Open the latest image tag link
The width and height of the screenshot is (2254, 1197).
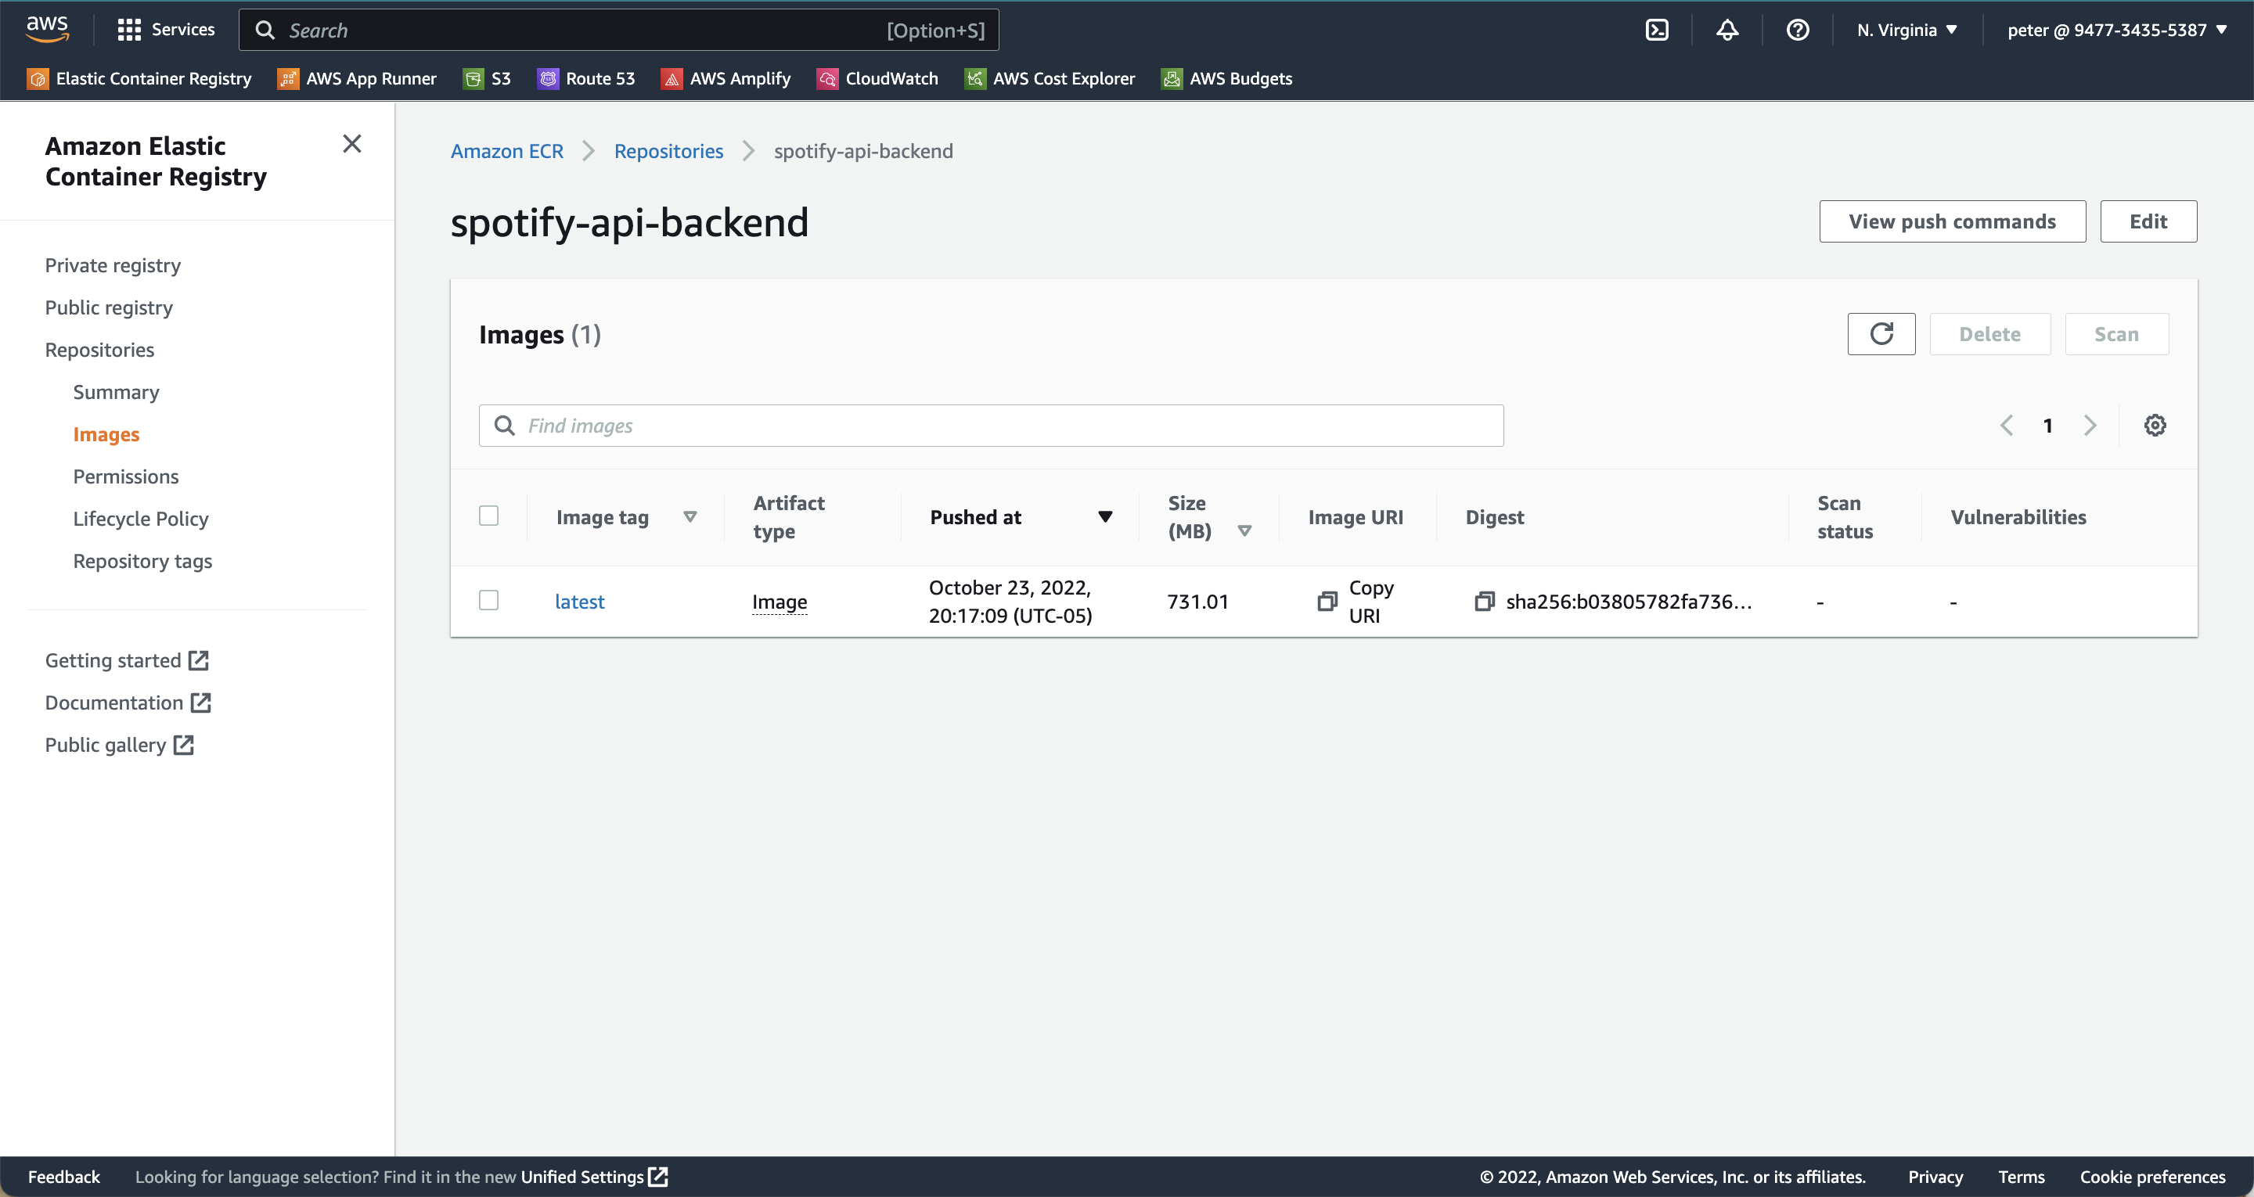click(x=579, y=601)
